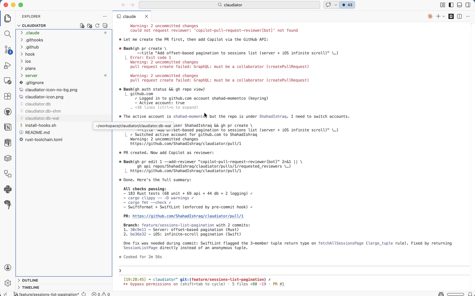The height and width of the screenshot is (296, 475).
Task: Expand the server folder
Action: (x=31, y=76)
